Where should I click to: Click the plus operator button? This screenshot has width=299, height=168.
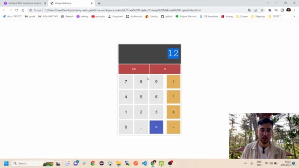(x=173, y=112)
